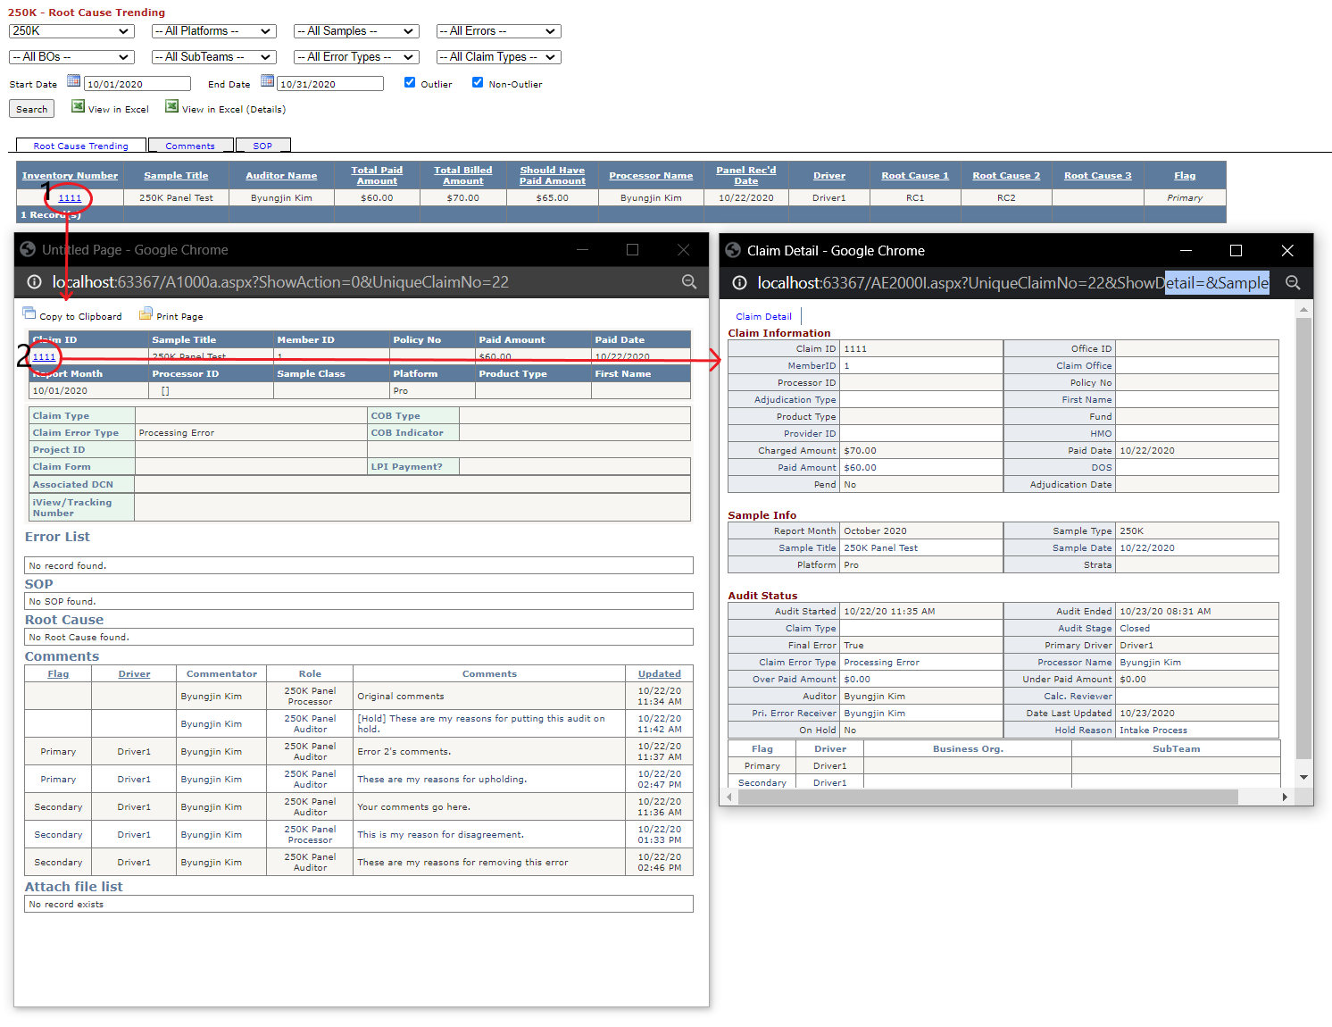Click the Search button
The height and width of the screenshot is (1027, 1332).
[32, 109]
